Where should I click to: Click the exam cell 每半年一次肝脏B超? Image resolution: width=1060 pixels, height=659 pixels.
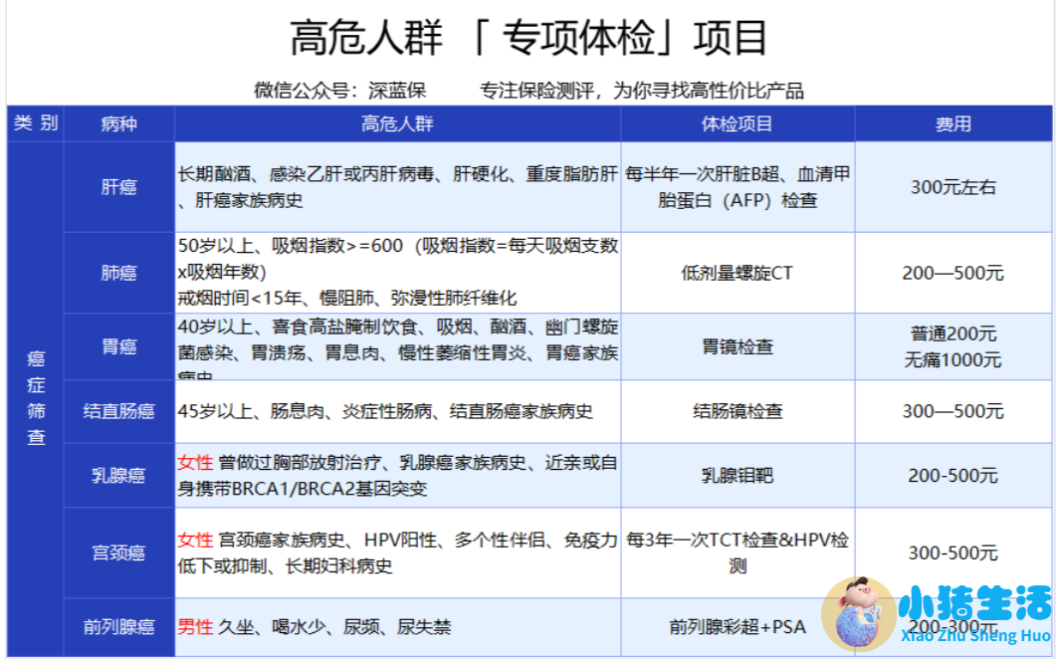click(x=738, y=187)
